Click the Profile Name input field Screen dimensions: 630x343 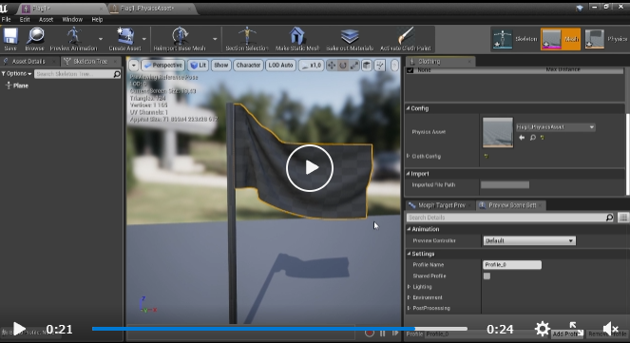pyautogui.click(x=512, y=265)
